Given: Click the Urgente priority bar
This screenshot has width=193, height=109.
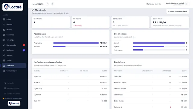Looking at the screenshot, I should pyautogui.click(x=159, y=46).
